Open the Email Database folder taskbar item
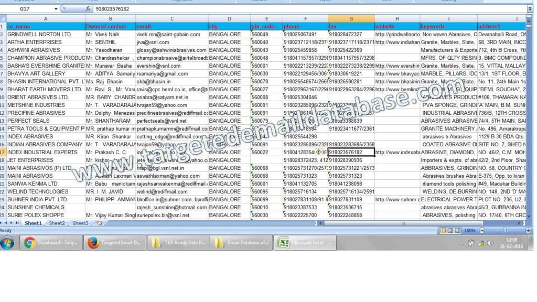The image size is (537, 302). click(x=242, y=243)
